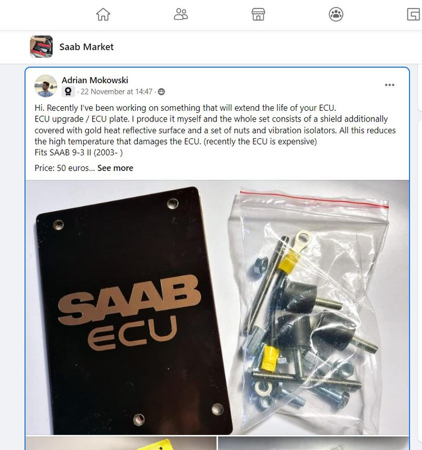
Task: Open the Groups icon in top navigation
Action: [336, 15]
